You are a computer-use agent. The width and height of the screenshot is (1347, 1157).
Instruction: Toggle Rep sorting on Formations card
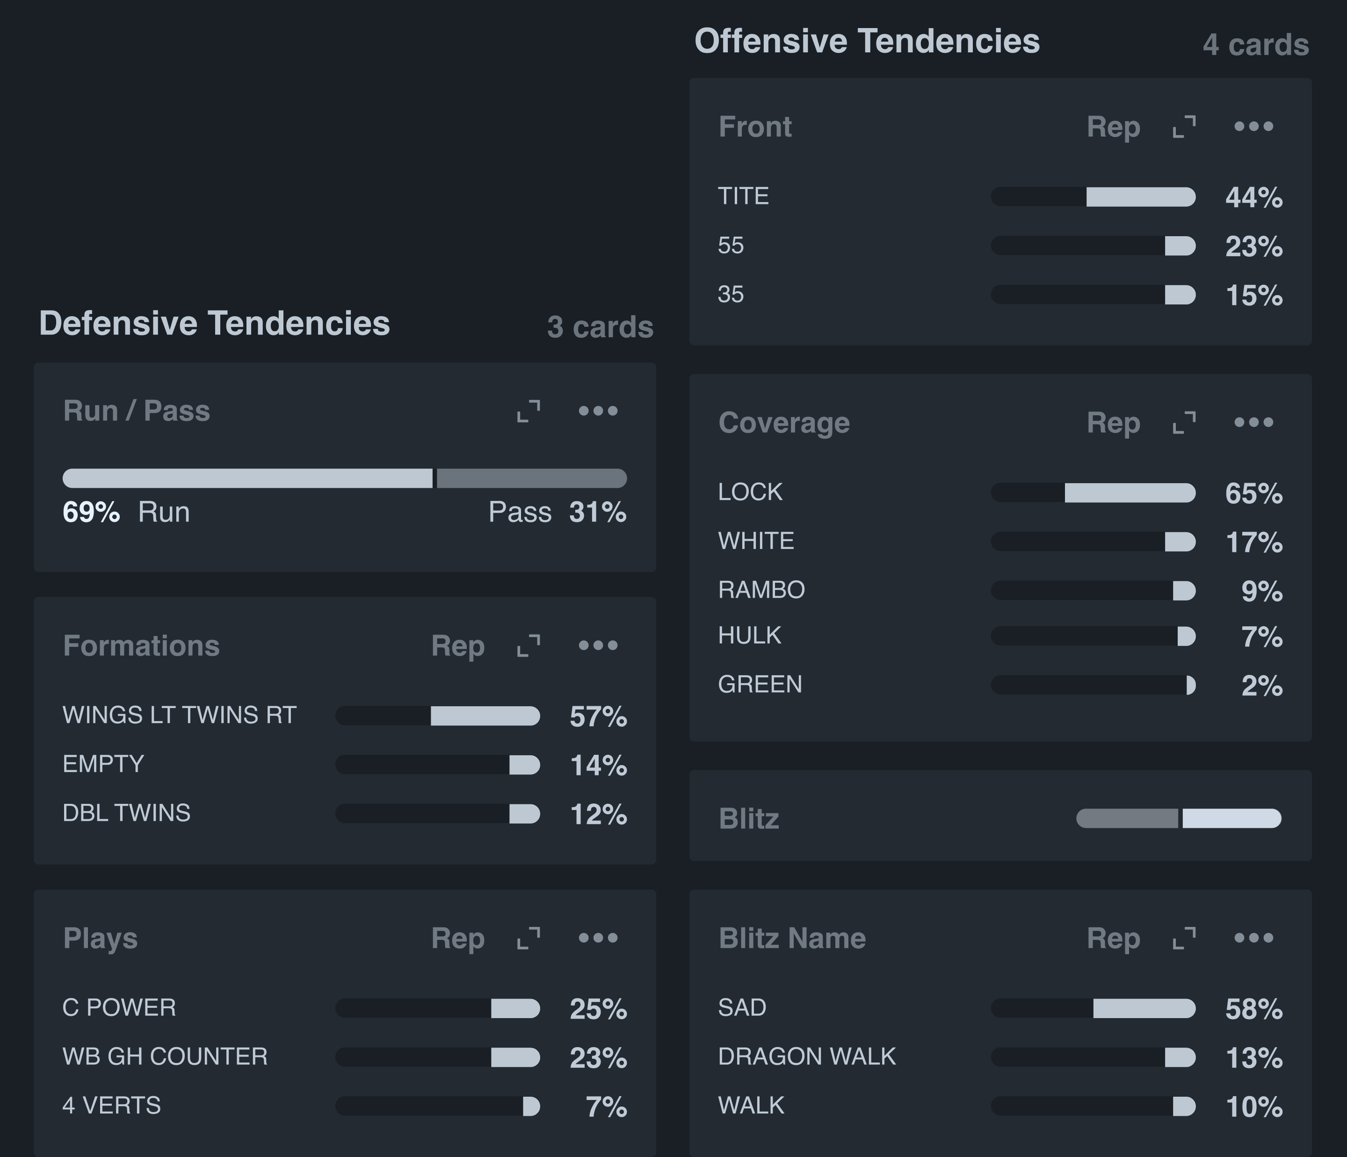pyautogui.click(x=458, y=645)
